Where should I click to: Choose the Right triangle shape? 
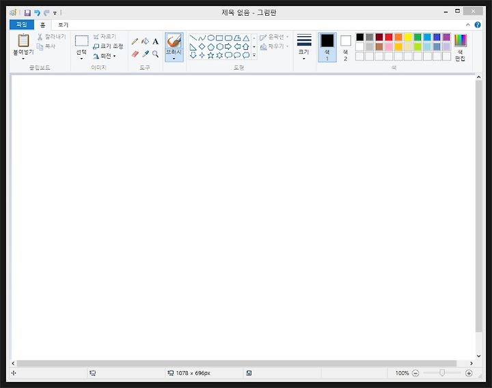click(x=193, y=46)
